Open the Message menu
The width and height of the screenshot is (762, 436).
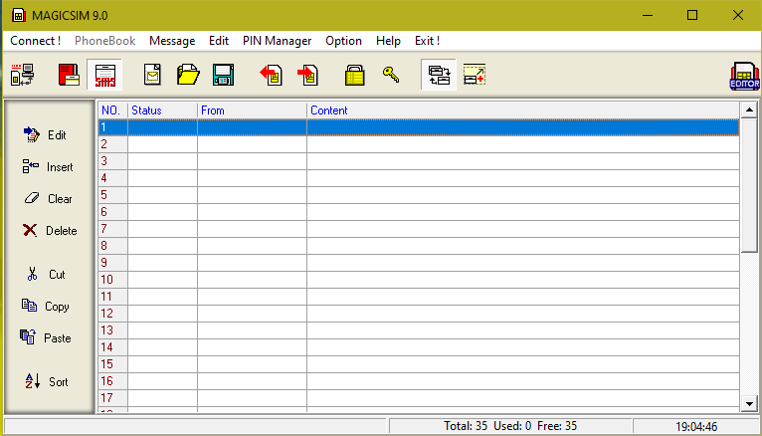coord(172,41)
